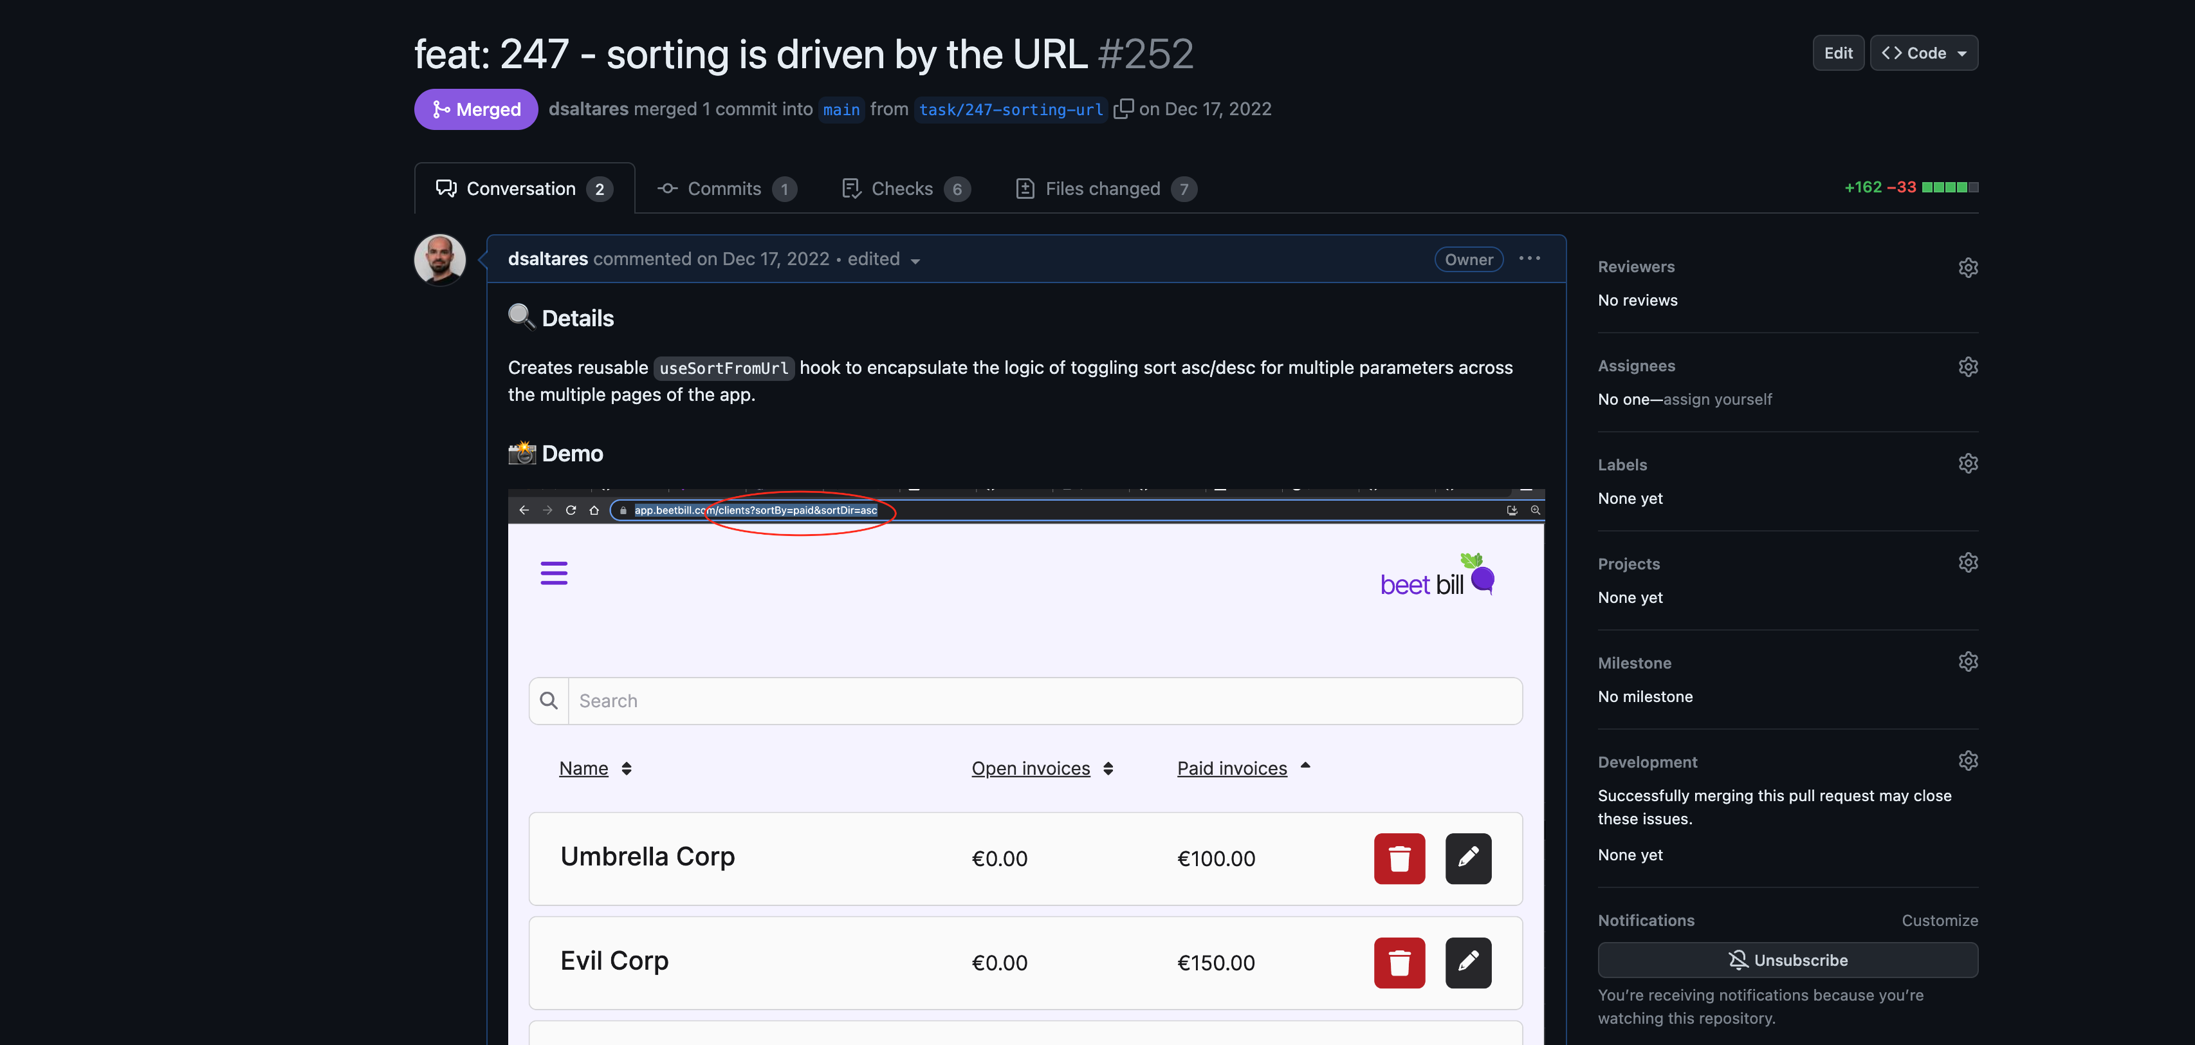Click the Details heading

click(x=577, y=318)
